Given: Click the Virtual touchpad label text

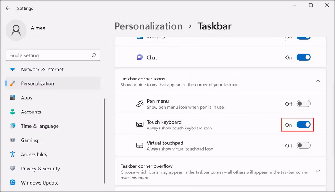Looking at the screenshot, I should pyautogui.click(x=165, y=143).
